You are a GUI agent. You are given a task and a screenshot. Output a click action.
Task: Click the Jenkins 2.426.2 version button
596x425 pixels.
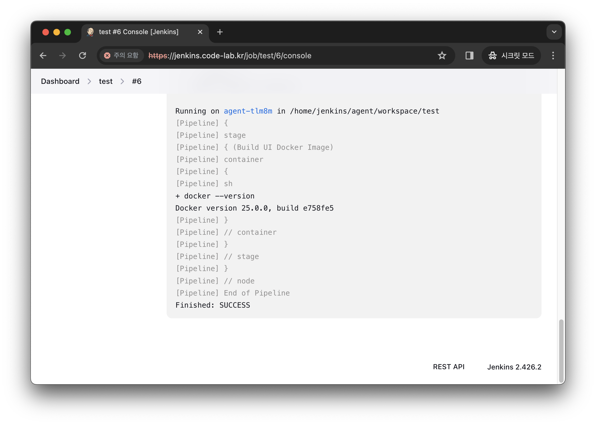514,367
